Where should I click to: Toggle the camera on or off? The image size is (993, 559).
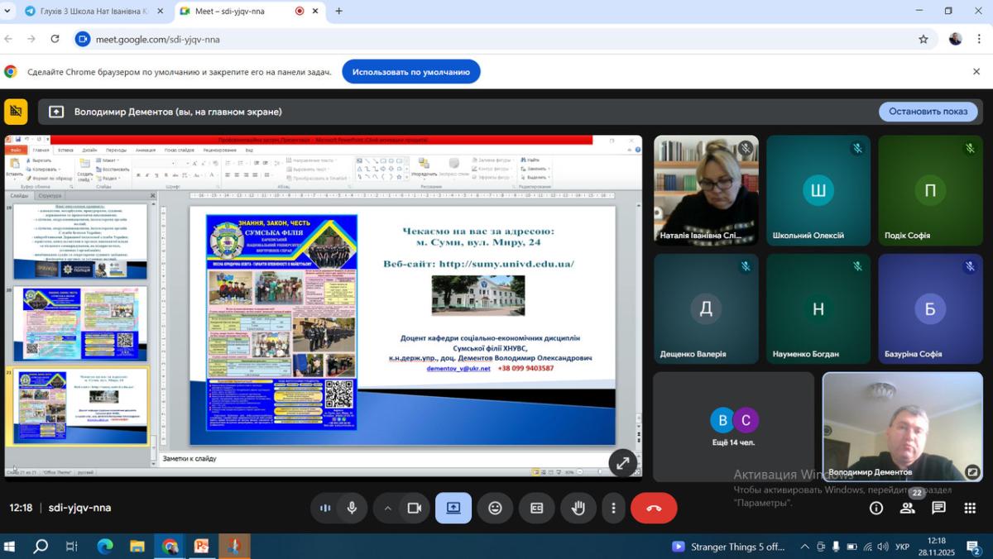415,508
